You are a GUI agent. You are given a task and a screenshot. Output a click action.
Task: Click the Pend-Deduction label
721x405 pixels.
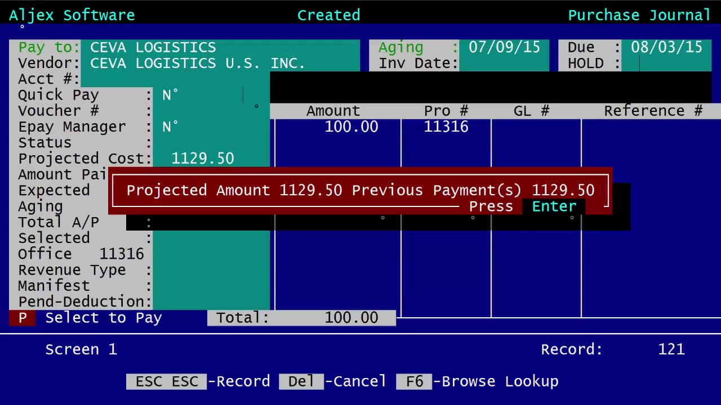click(84, 301)
